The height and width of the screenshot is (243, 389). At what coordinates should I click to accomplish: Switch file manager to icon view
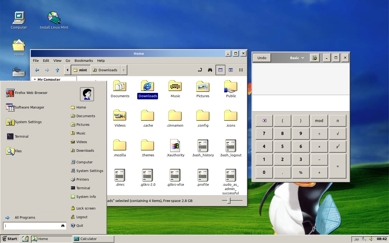(220, 70)
